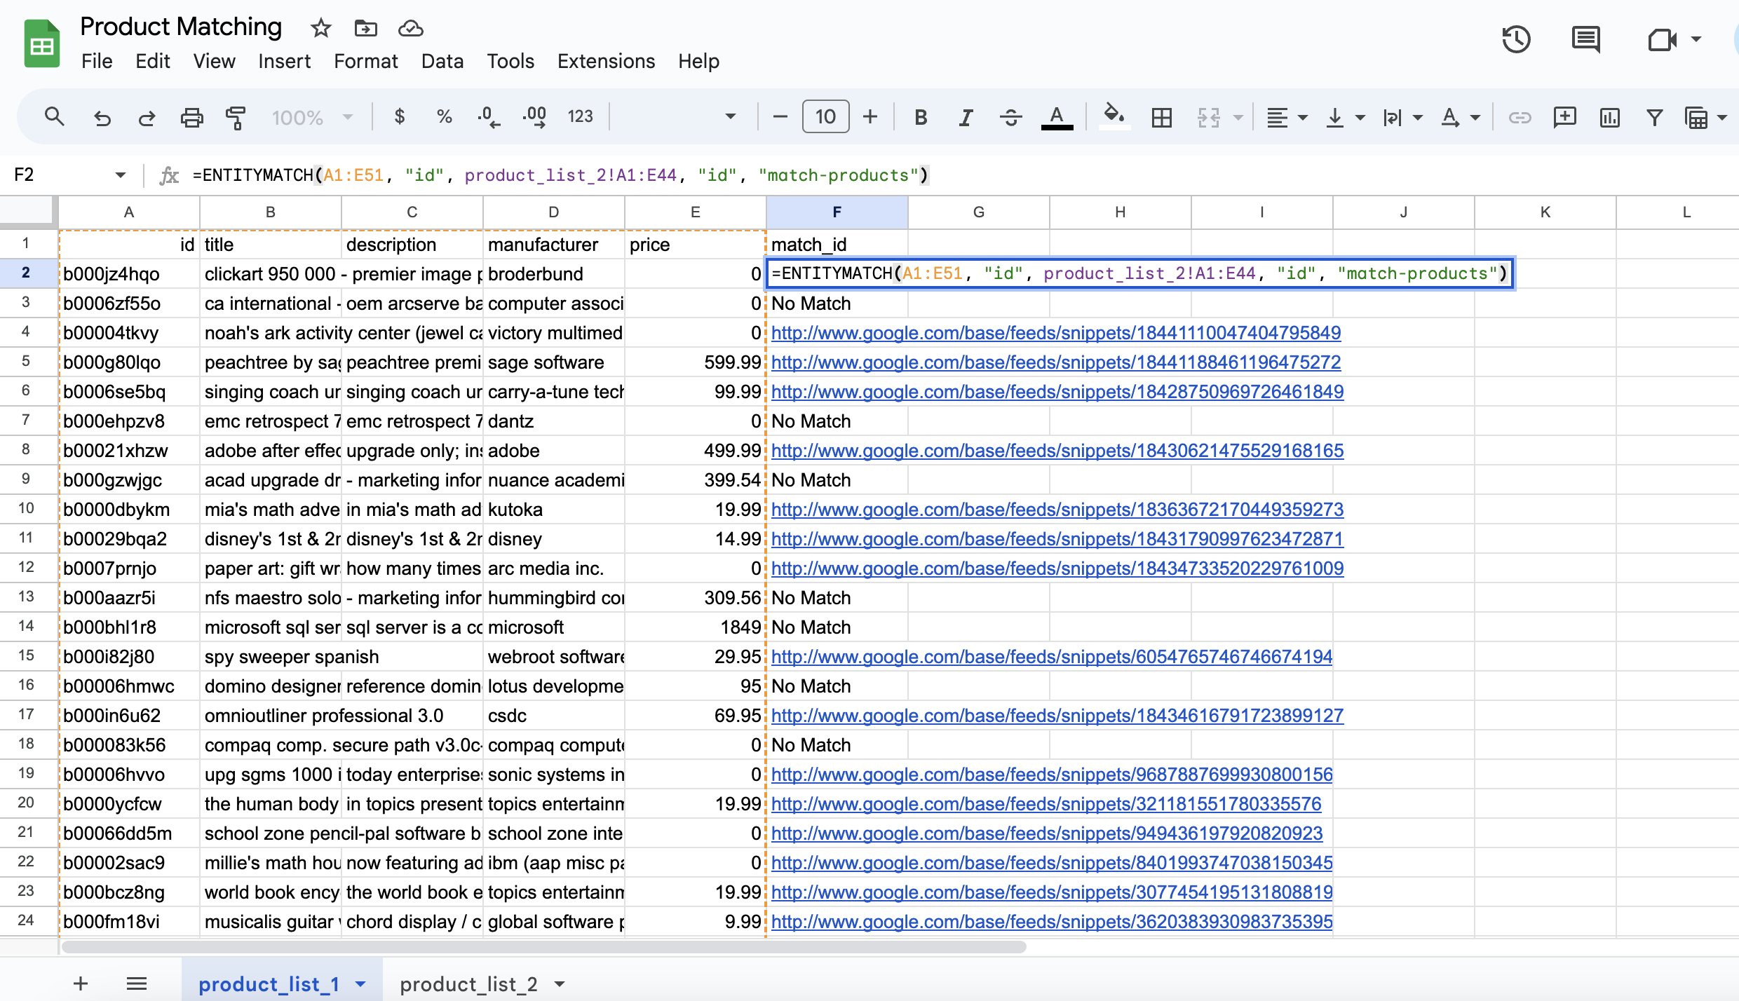Open the Extensions menu
The width and height of the screenshot is (1739, 1001).
(x=606, y=62)
